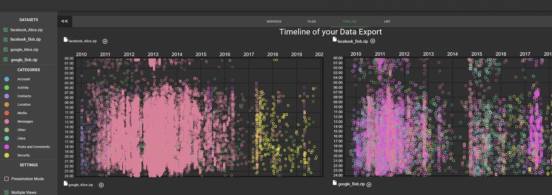Close the google_Alice.zip timeline view

tap(101, 185)
